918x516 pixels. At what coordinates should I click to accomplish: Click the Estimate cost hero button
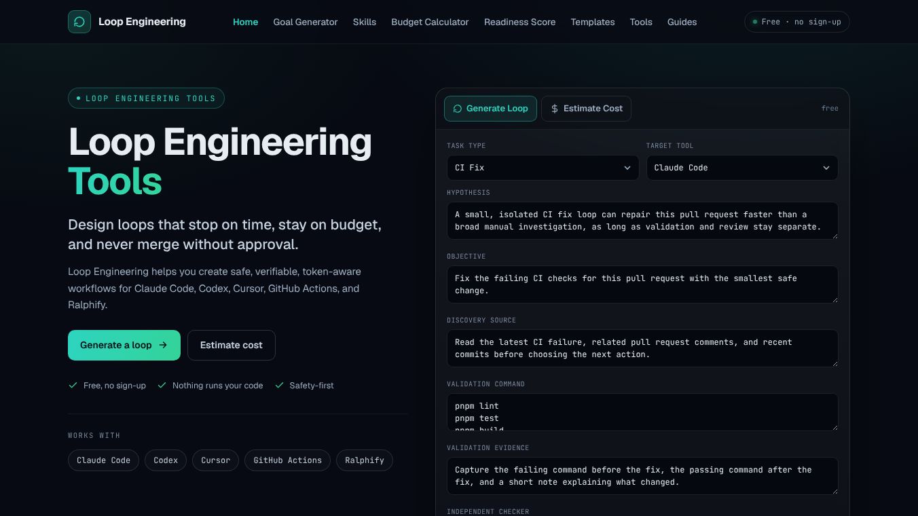[x=231, y=345]
